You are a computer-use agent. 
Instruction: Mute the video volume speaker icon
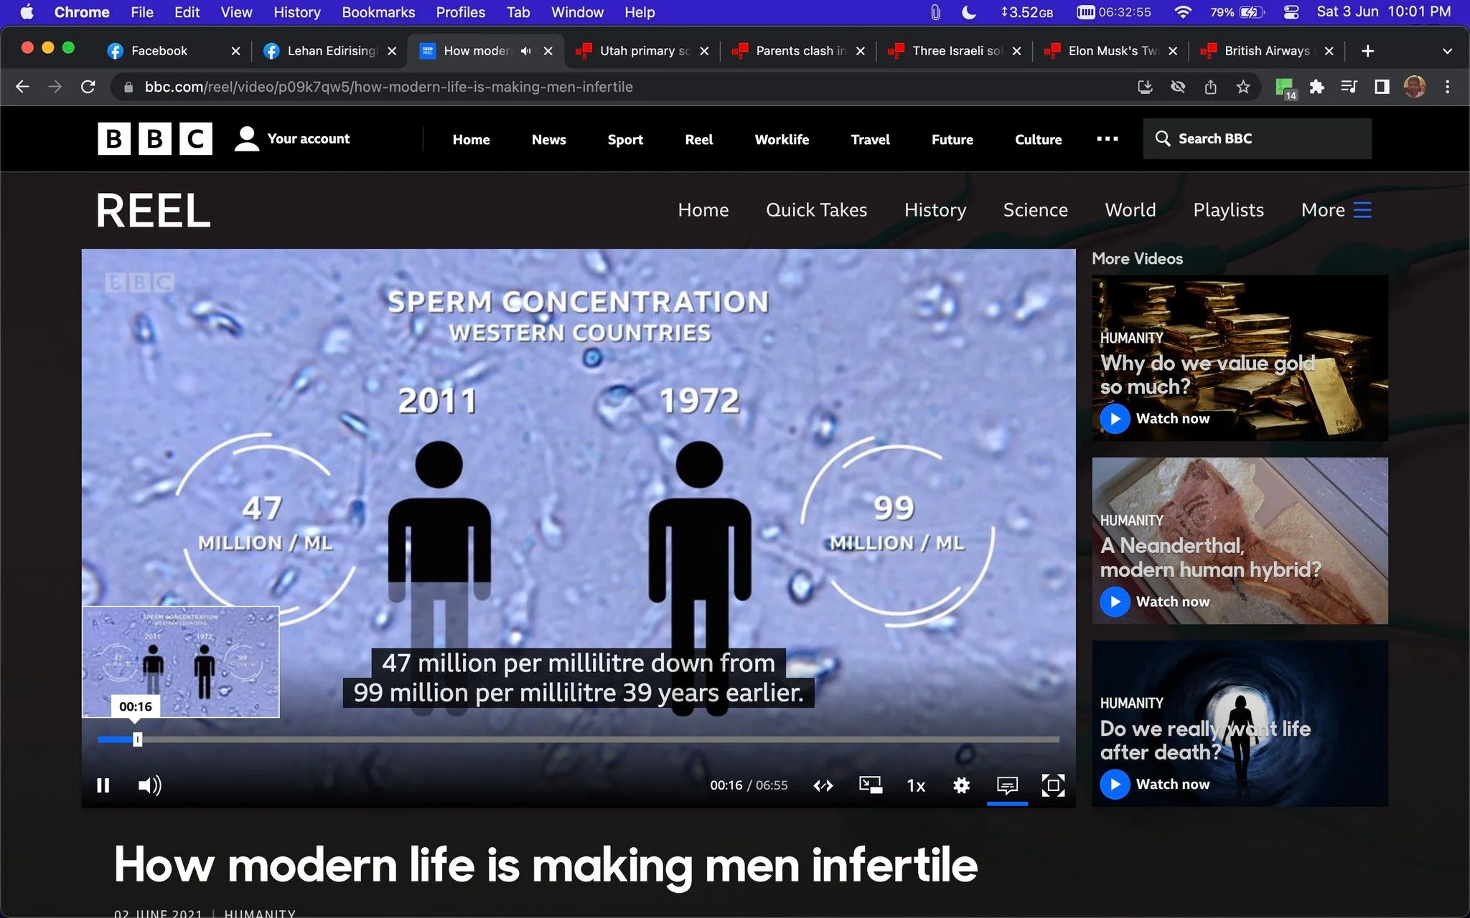point(149,785)
